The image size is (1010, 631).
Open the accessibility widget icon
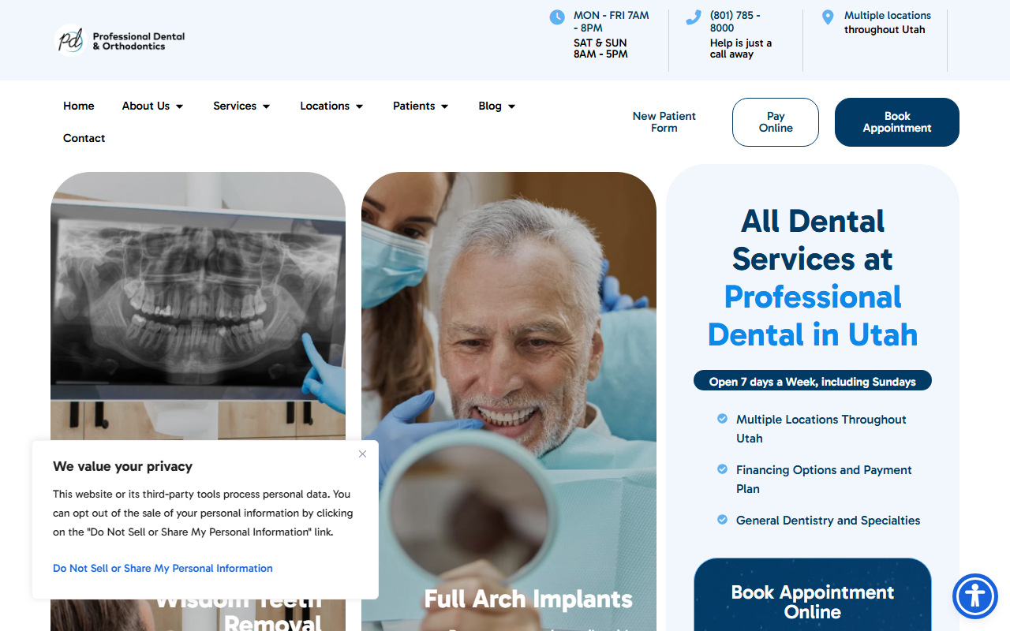pyautogui.click(x=975, y=596)
